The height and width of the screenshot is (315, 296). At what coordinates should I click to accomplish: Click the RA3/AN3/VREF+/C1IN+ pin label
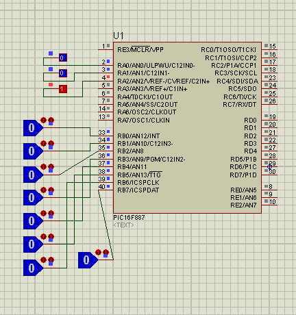pyautogui.click(x=152, y=89)
